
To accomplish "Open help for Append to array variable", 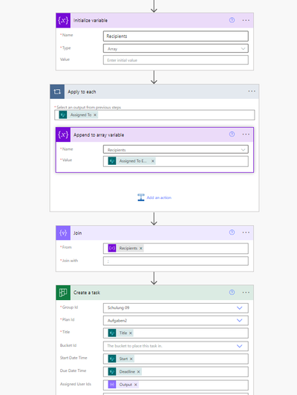I will (232, 134).
